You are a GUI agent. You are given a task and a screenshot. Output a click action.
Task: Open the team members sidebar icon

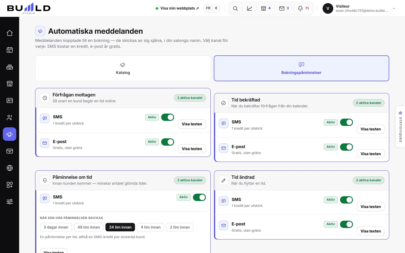click(10, 117)
